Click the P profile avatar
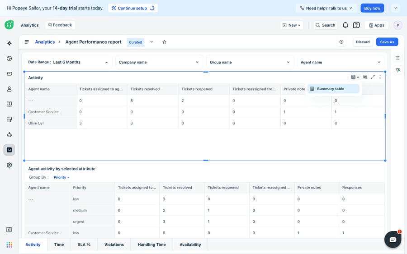The height and width of the screenshot is (254, 407). [x=398, y=25]
